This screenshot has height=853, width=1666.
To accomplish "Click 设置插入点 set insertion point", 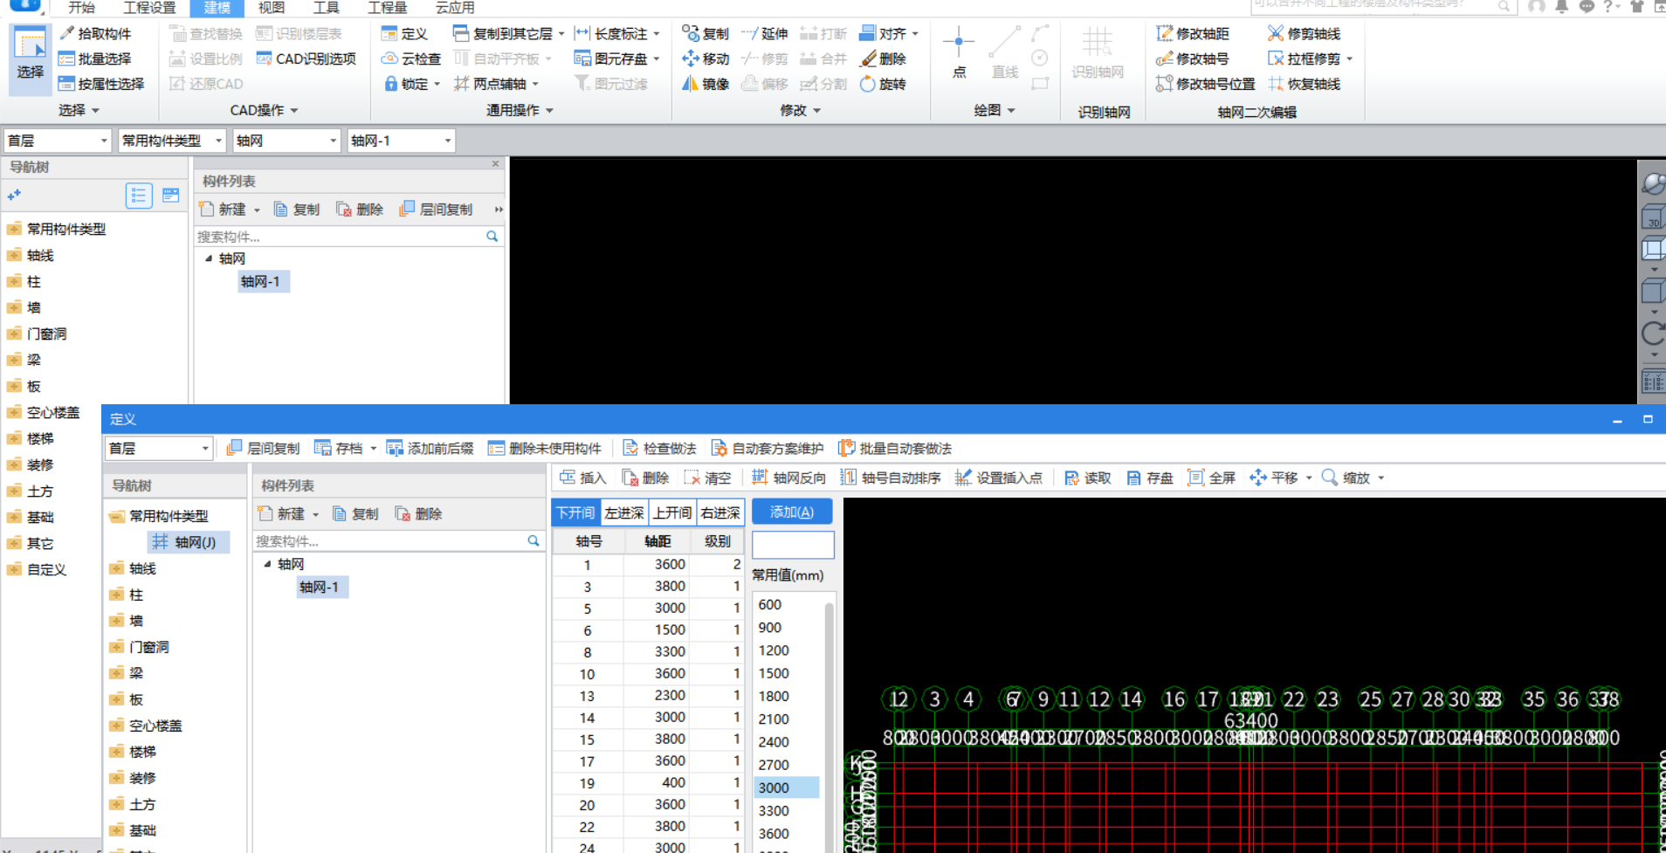I will click(999, 478).
